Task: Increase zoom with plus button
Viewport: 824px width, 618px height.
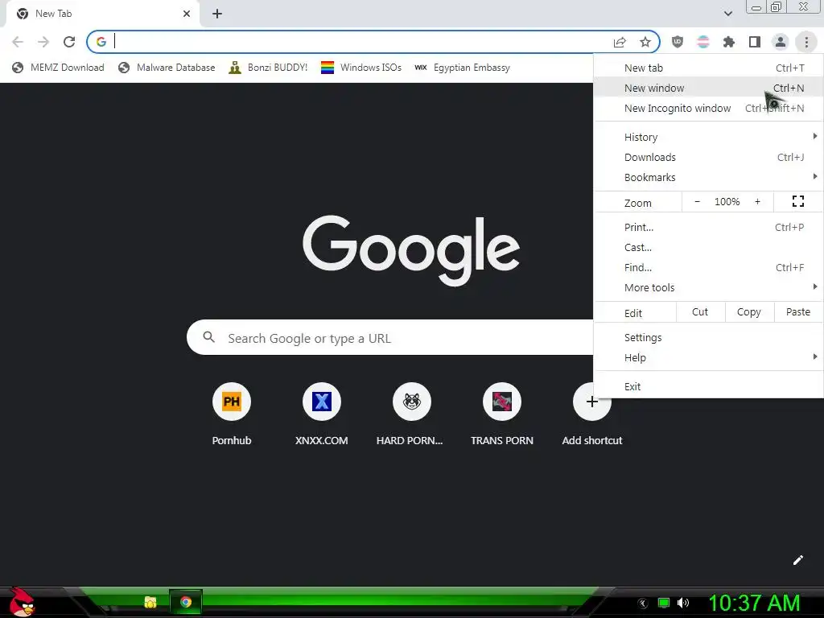Action: pos(757,202)
